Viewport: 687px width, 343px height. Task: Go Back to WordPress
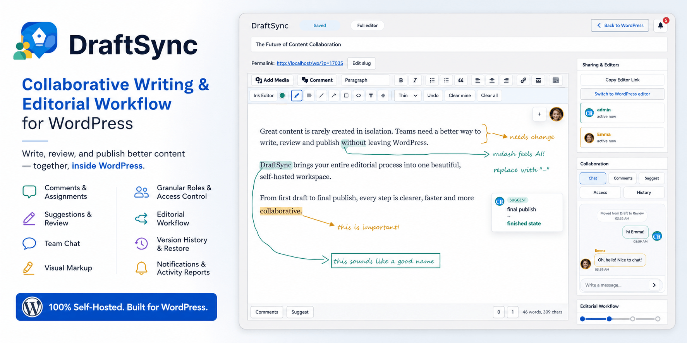point(620,26)
